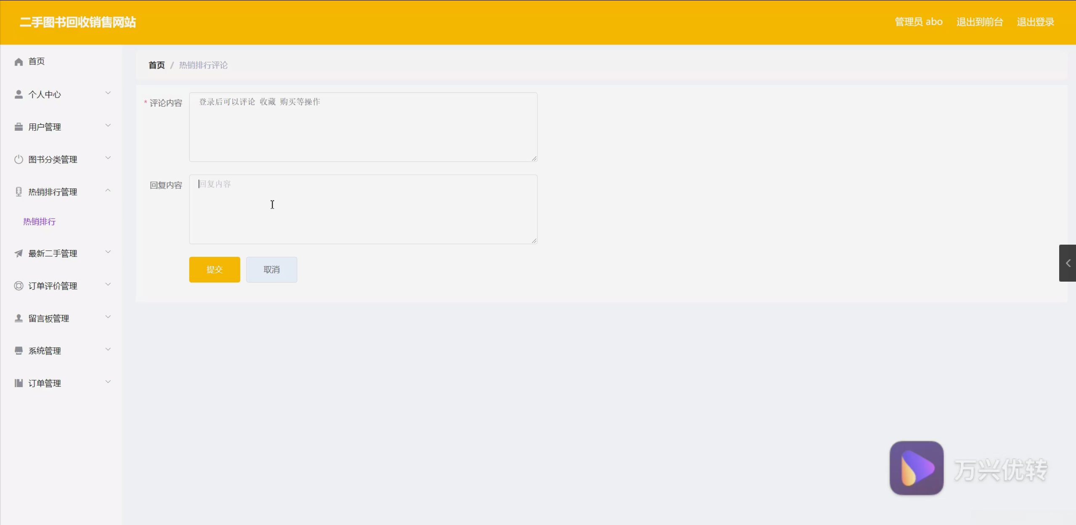Focus the 回复内容 text area
Screen dimensions: 1076x525
click(363, 209)
